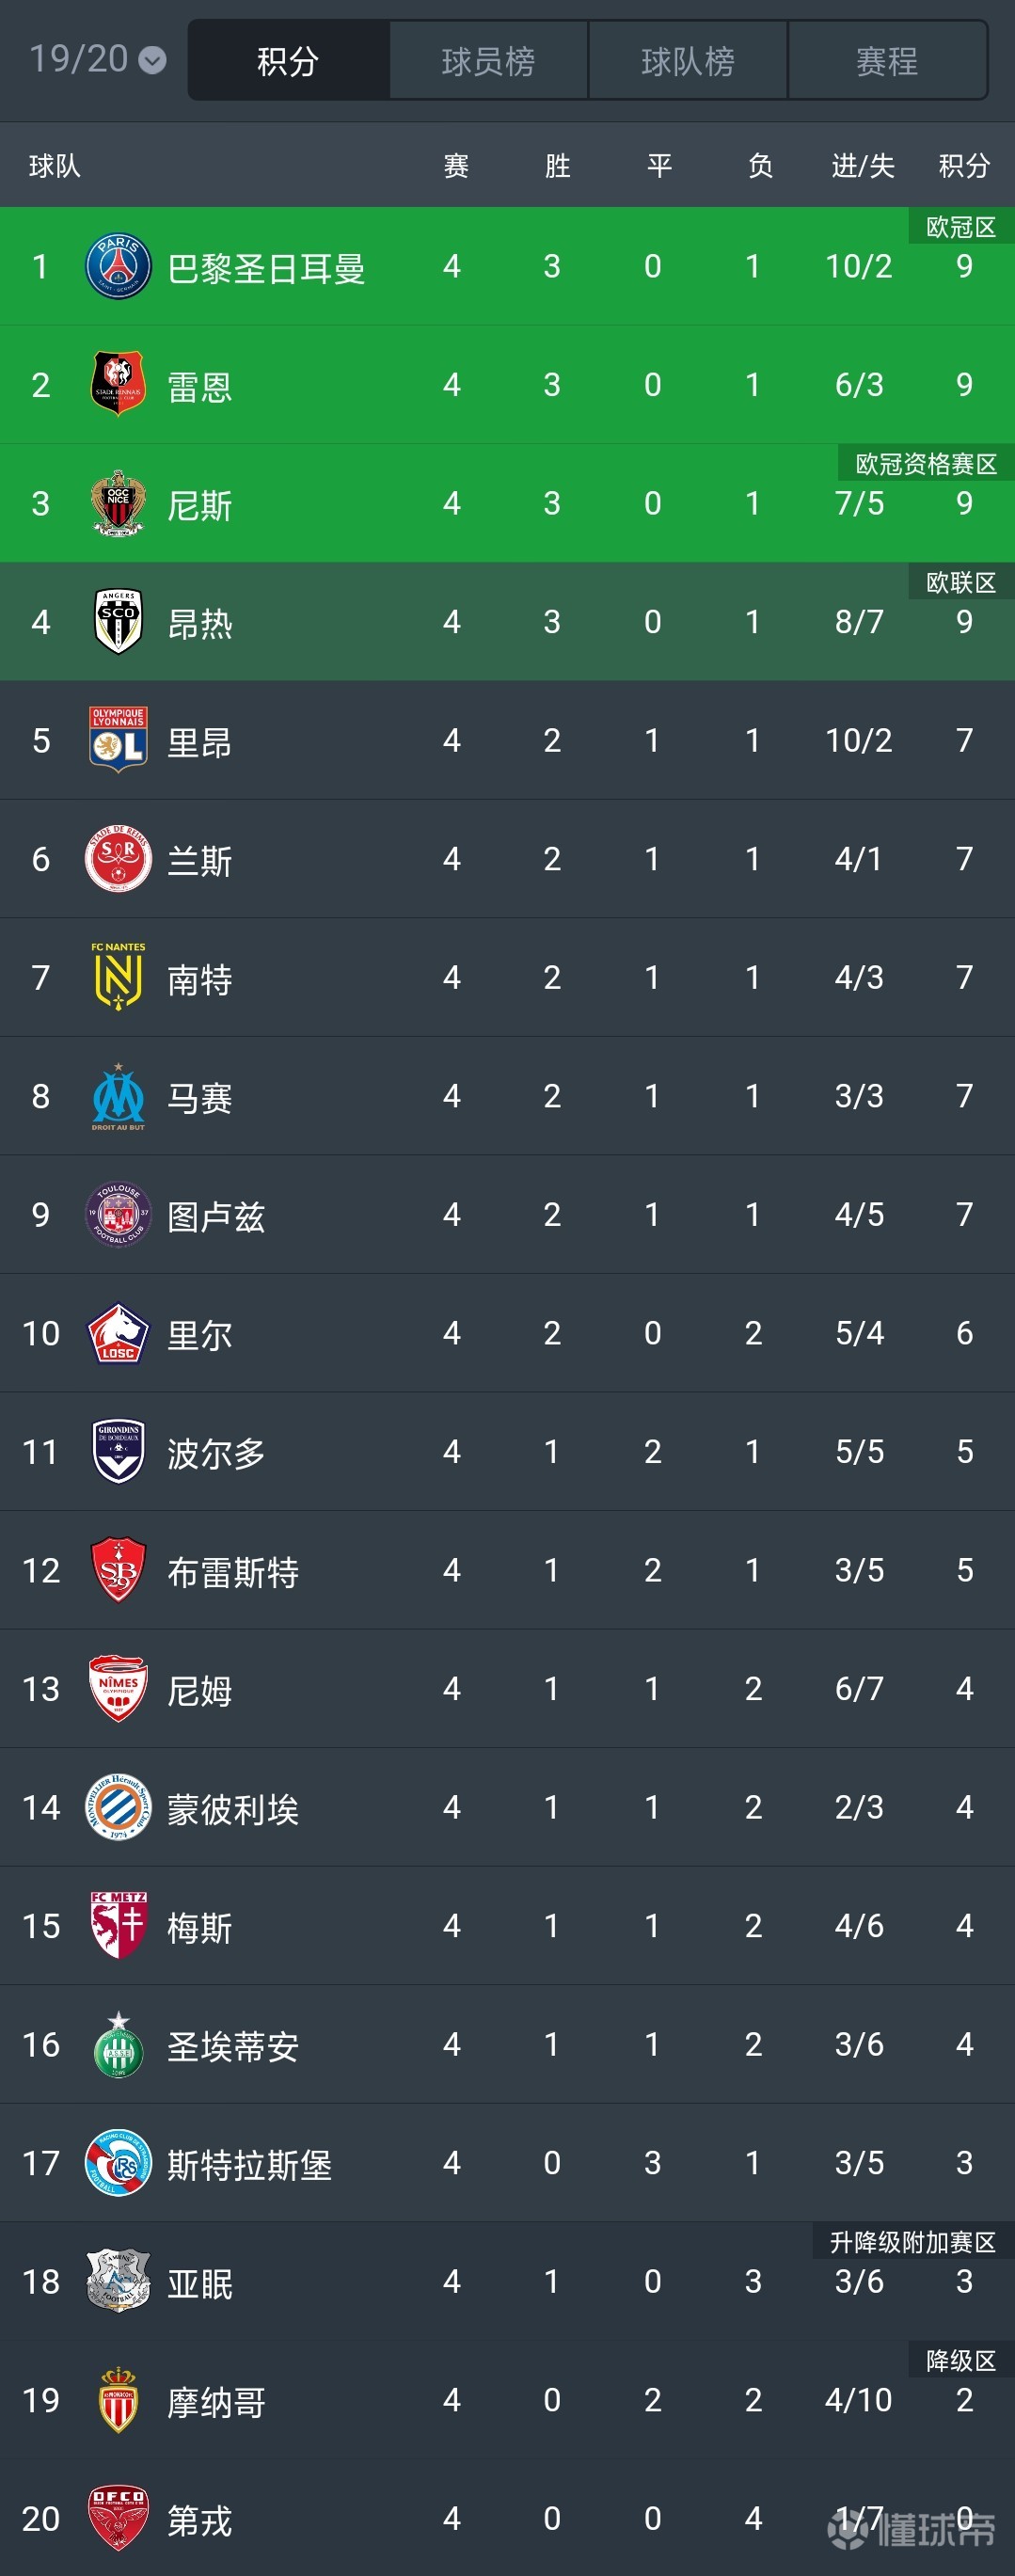The width and height of the screenshot is (1015, 2576).
Task: Activate the 积分 standings view
Action: 287,61
